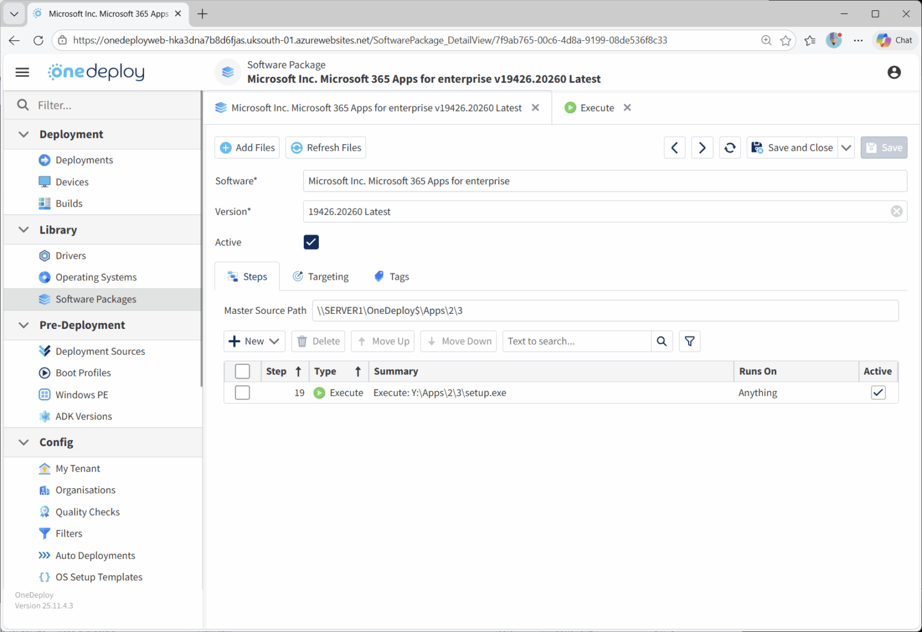Open Drivers in the Library section
The width and height of the screenshot is (922, 632).
click(x=71, y=256)
